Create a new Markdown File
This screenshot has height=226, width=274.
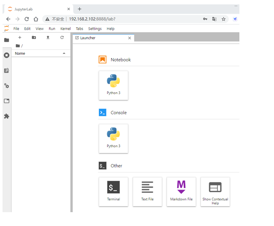(x=181, y=192)
